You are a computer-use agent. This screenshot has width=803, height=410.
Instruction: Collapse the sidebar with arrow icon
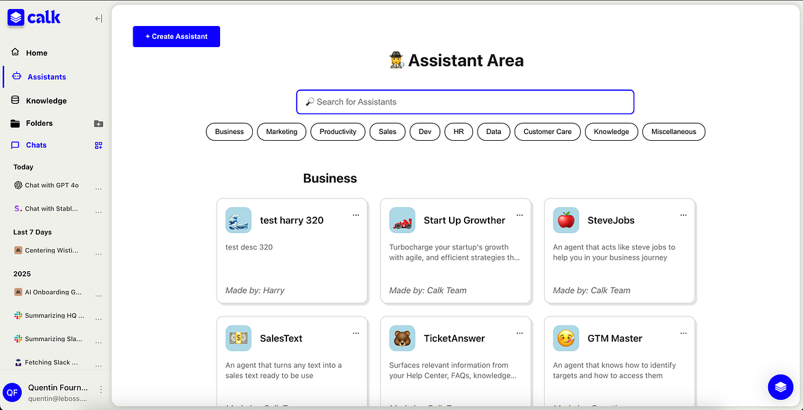tap(99, 19)
